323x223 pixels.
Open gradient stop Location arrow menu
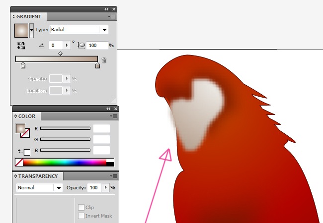[x=67, y=91]
